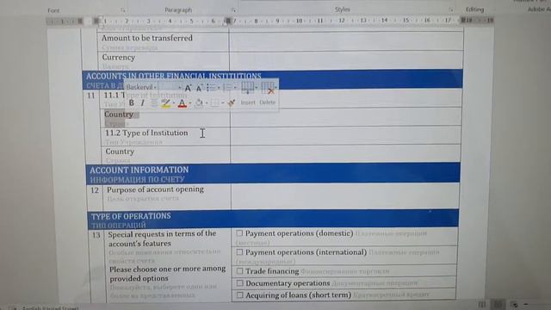Image resolution: width=551 pixels, height=310 pixels.
Task: Open the bullets dropdown arrow
Action: [x=219, y=88]
